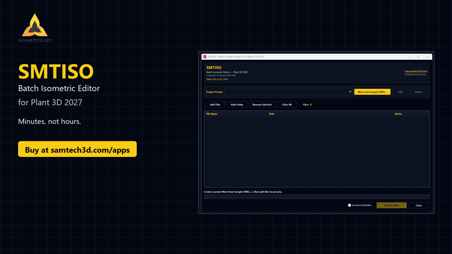This screenshot has width=452, height=254.
Task: Click the Valid until Jul 22, 2027 text
Action: click(217, 79)
